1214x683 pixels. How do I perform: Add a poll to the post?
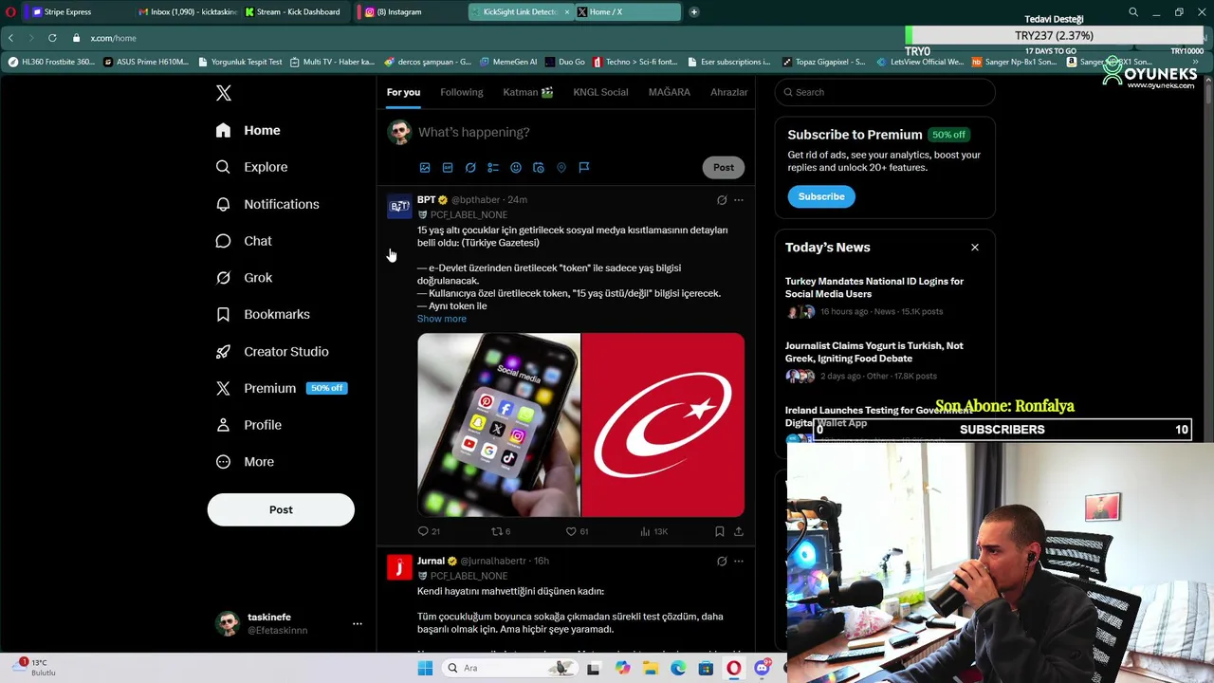tap(493, 168)
